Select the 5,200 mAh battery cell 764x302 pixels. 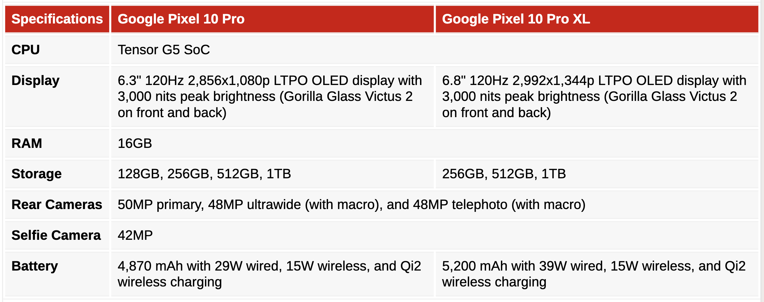(x=597, y=274)
